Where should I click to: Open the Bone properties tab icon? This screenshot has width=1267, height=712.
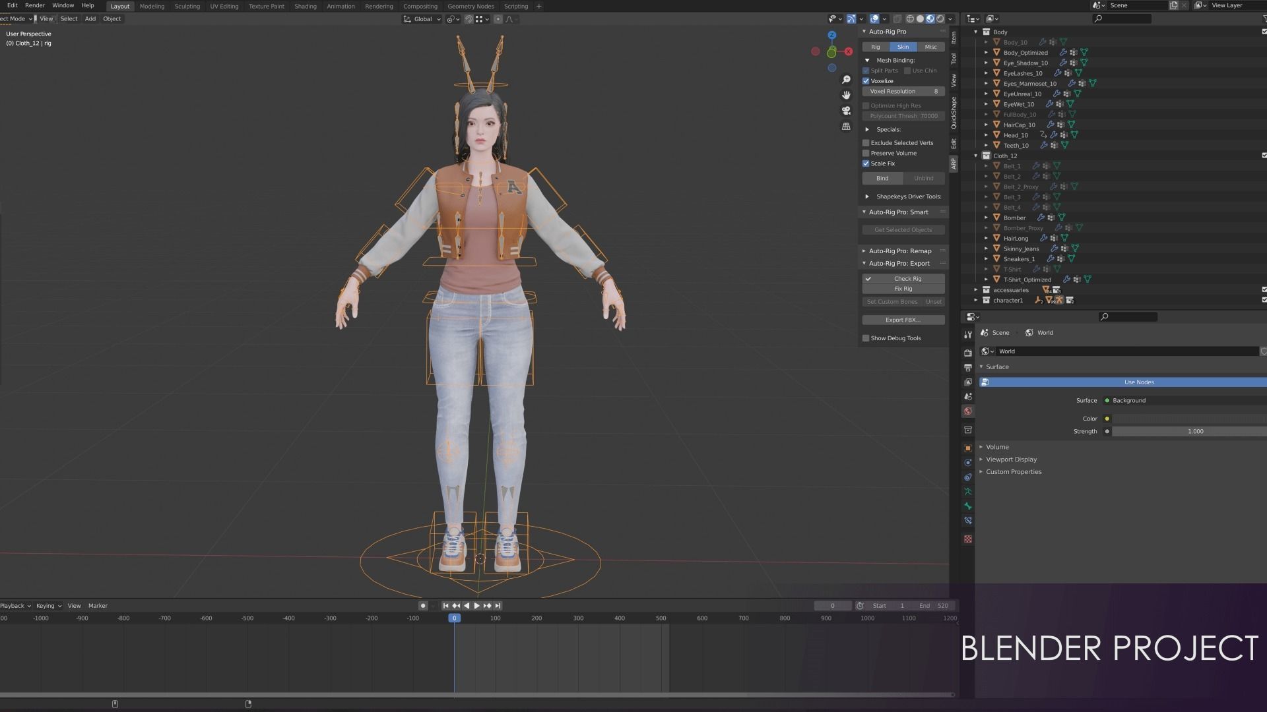tap(968, 506)
